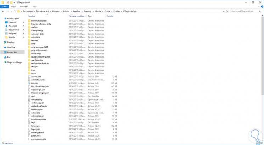The width and height of the screenshot is (264, 145).
Task: Select the crashes folder icon
Action: 29,27
